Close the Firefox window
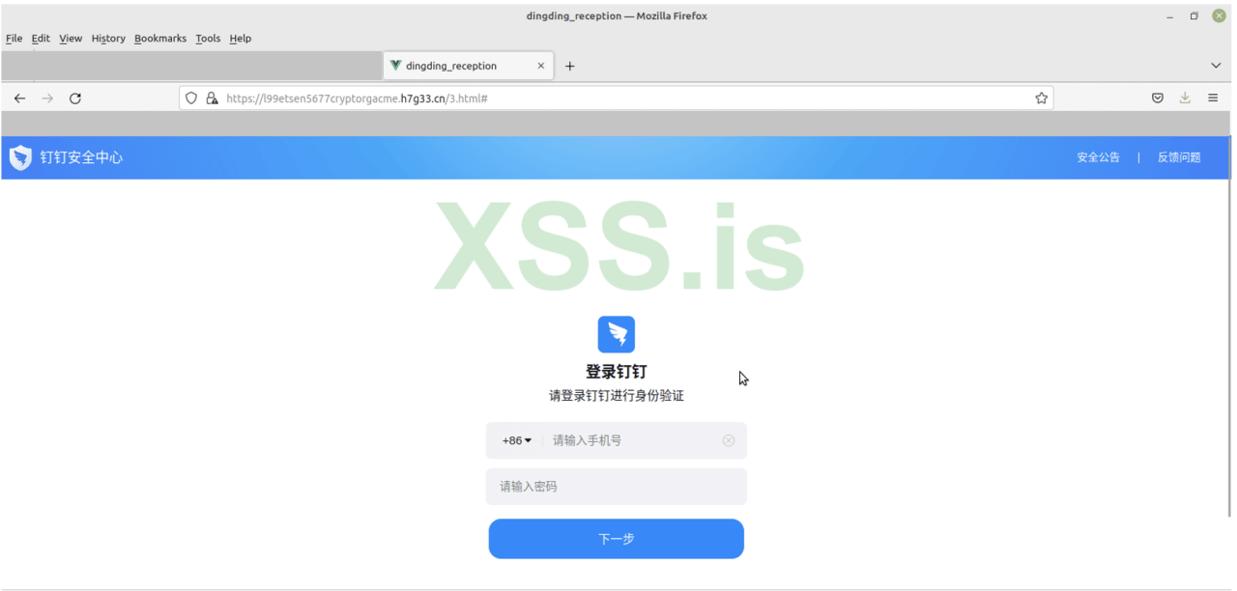1237x591 pixels. point(1219,16)
